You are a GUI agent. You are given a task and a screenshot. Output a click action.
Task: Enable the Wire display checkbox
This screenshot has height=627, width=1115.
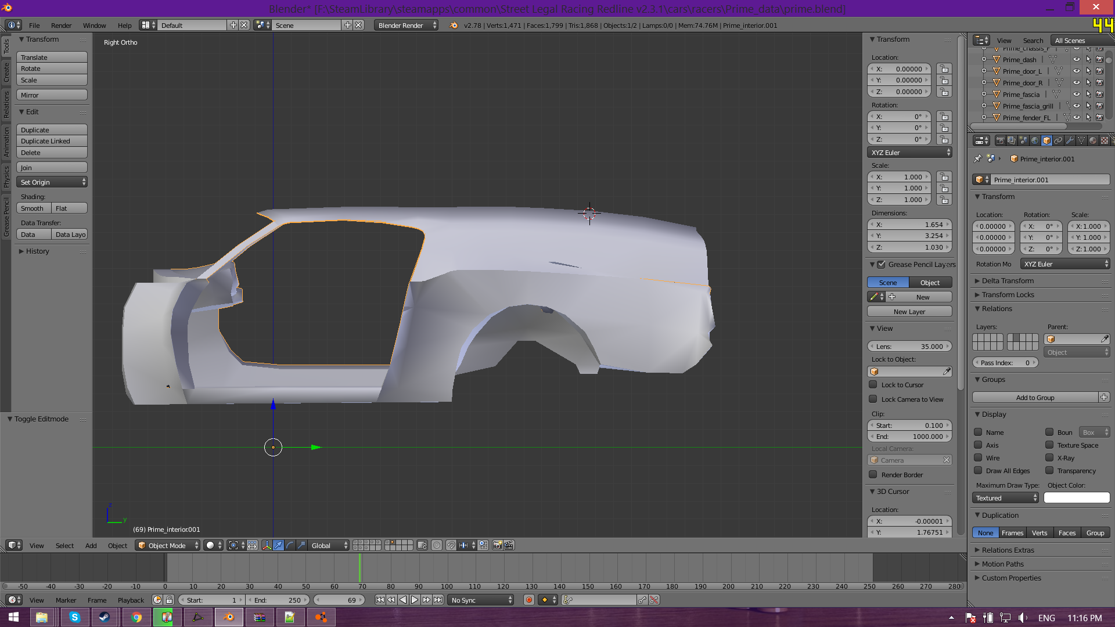tap(978, 457)
